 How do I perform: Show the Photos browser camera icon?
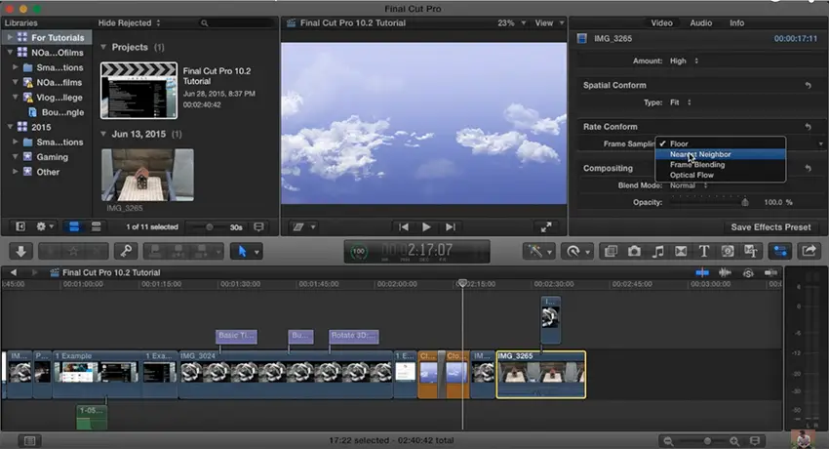coord(634,251)
